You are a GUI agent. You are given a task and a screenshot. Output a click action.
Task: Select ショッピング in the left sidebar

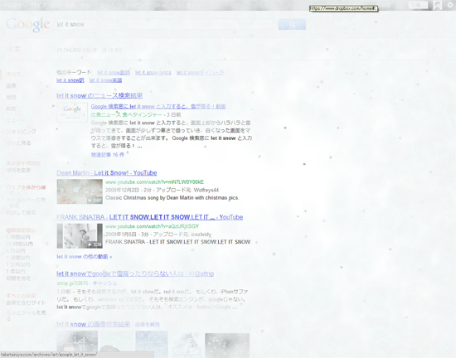[22, 131]
